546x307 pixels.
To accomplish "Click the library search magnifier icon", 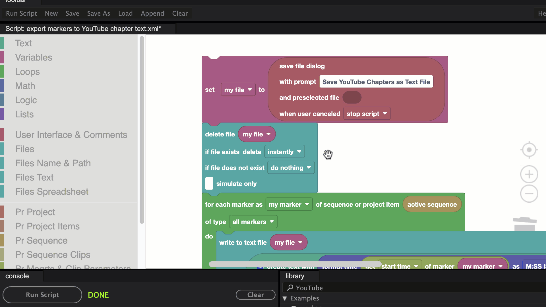I will (290, 288).
